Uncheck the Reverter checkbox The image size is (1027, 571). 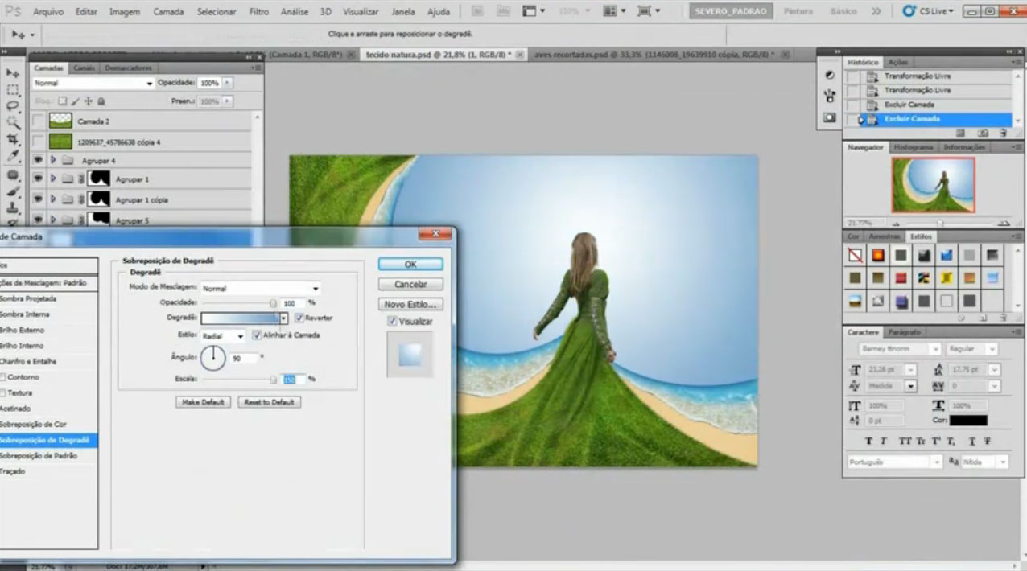(x=299, y=318)
